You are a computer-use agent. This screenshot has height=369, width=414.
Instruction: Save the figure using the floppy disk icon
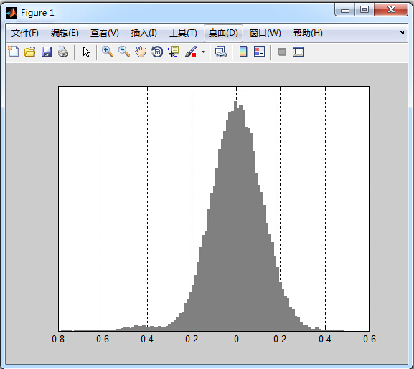tap(47, 52)
